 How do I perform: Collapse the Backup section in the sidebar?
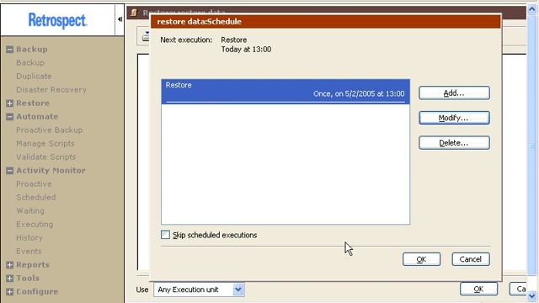[x=9, y=50]
